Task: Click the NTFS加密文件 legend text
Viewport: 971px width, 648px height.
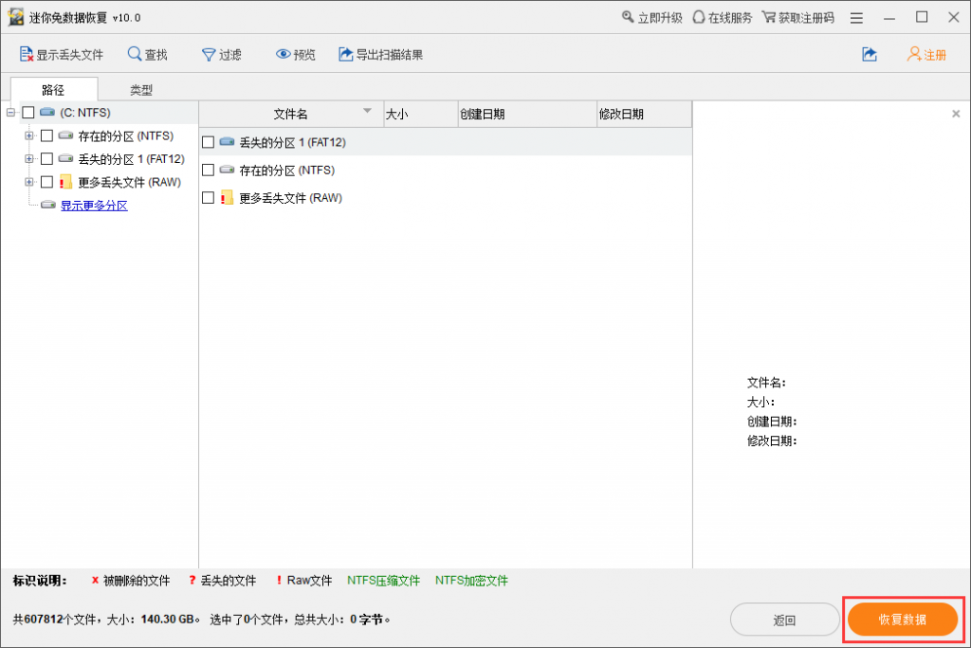Action: 471,581
